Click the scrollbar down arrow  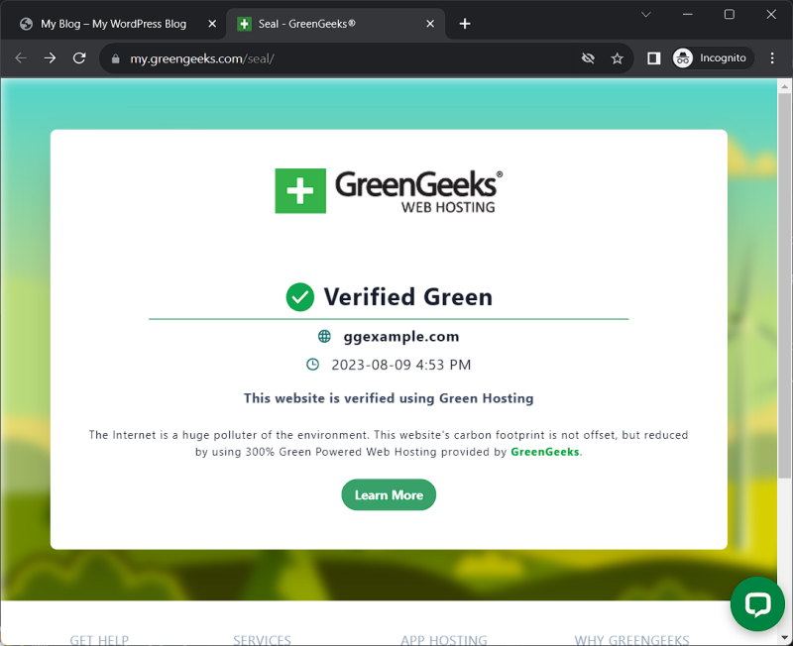pos(784,638)
